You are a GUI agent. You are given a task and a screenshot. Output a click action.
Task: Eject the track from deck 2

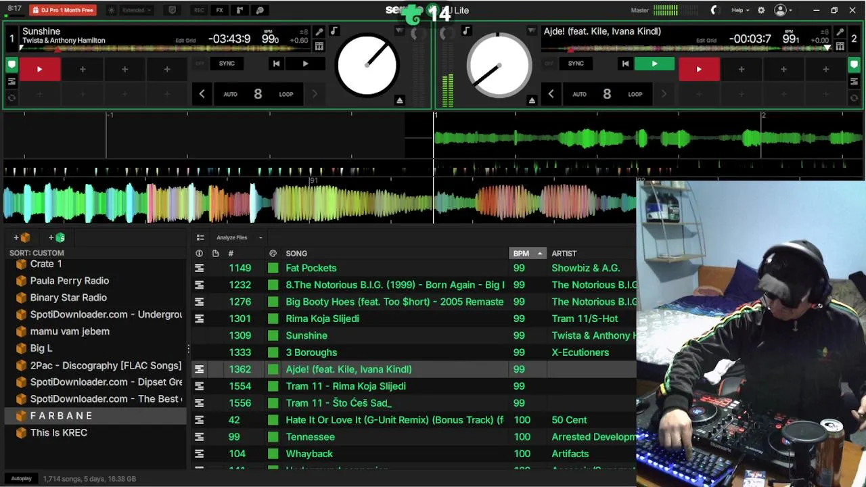click(x=532, y=100)
